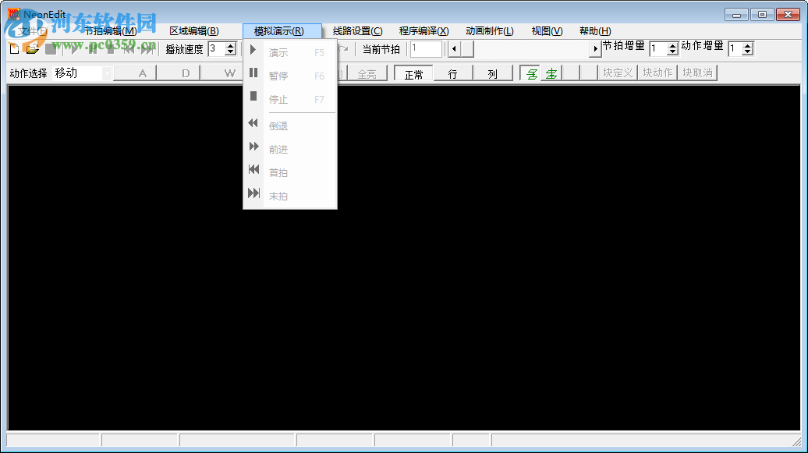This screenshot has width=808, height=453.
Task: Click the 倒退 rewind icon
Action: tap(253, 122)
